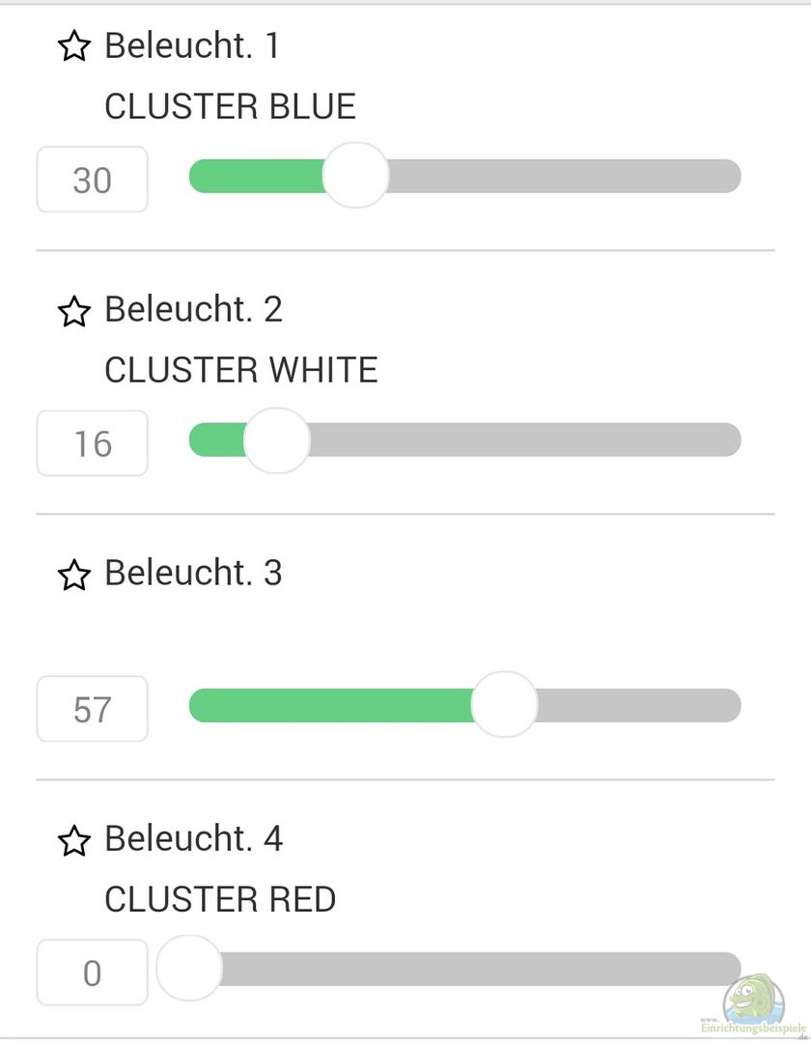The width and height of the screenshot is (811, 1043).
Task: Click the Beleucht. 3 slider thumb
Action: 504,705
